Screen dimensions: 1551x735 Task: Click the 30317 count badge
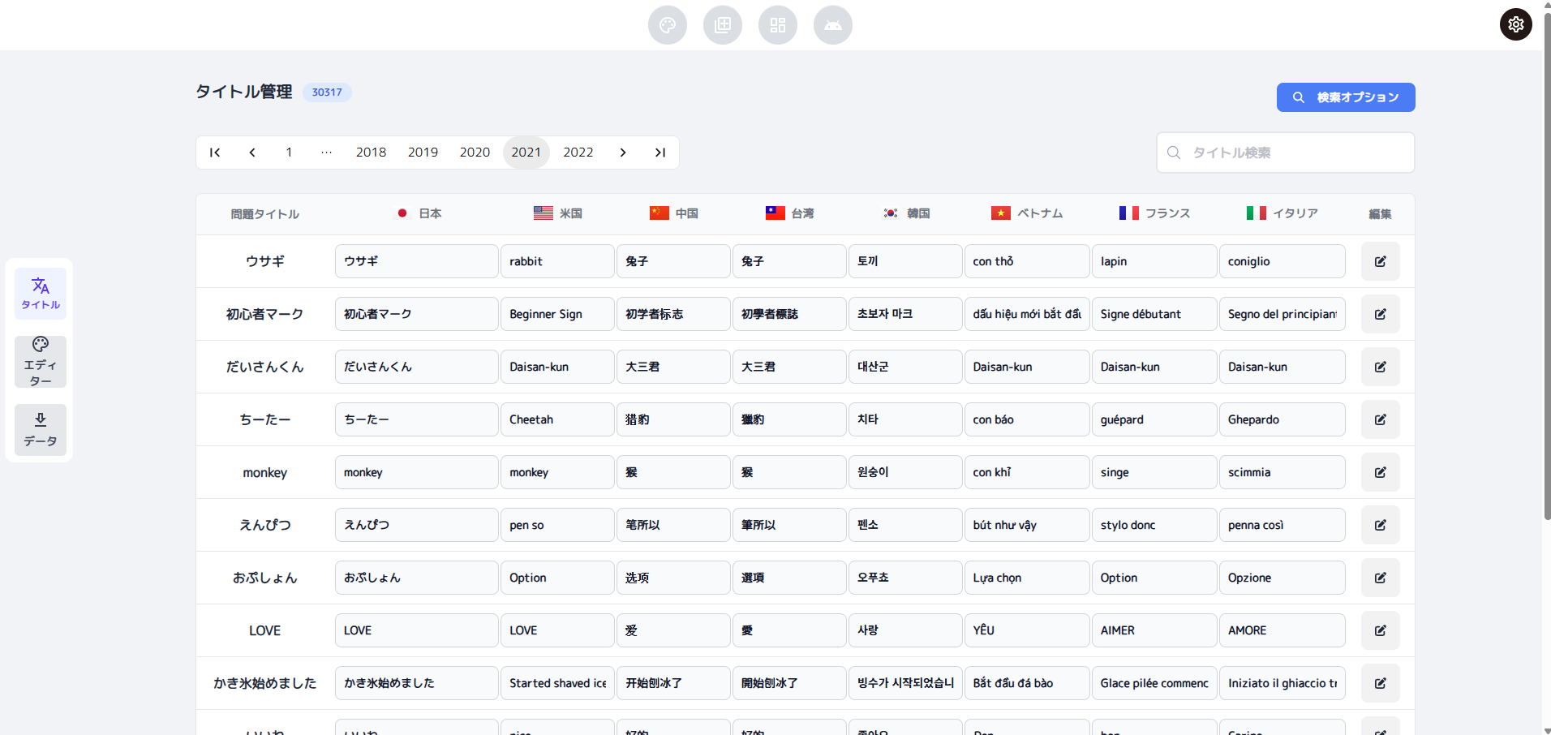pyautogui.click(x=327, y=92)
